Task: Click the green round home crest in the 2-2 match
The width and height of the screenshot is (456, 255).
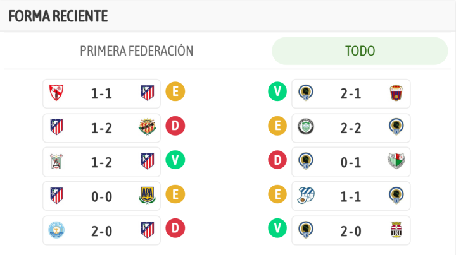Action: (x=305, y=127)
